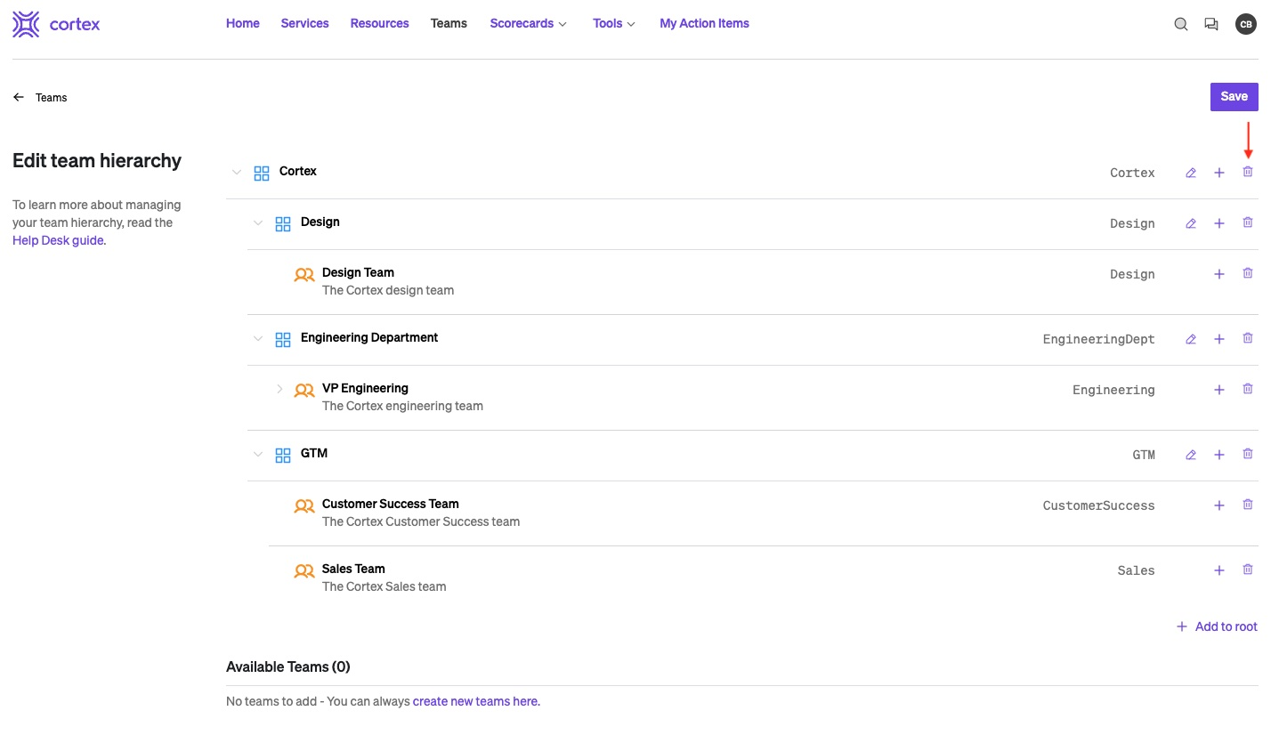Open My Action Items

click(704, 23)
